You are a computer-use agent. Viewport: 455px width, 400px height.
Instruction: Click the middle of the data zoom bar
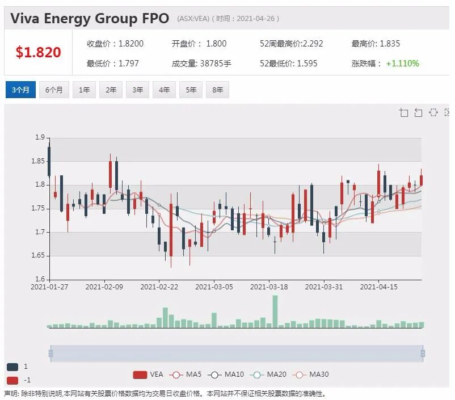[237, 353]
